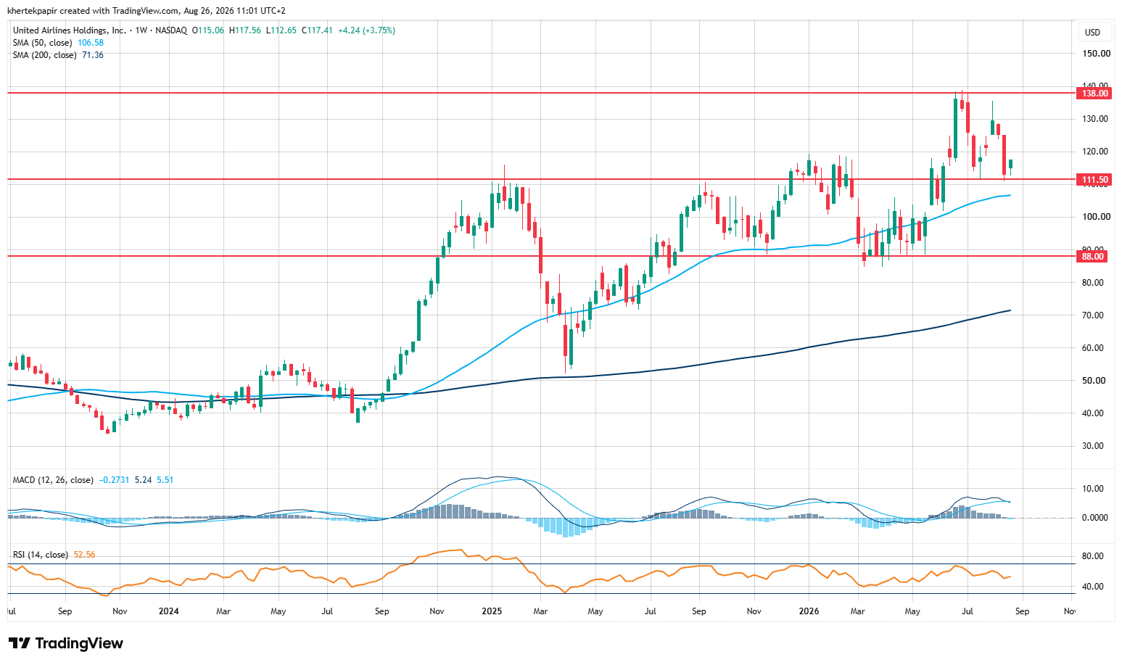This screenshot has width=1122, height=665.
Task: Click "50.00" on the price scale
Action: pos(1093,381)
